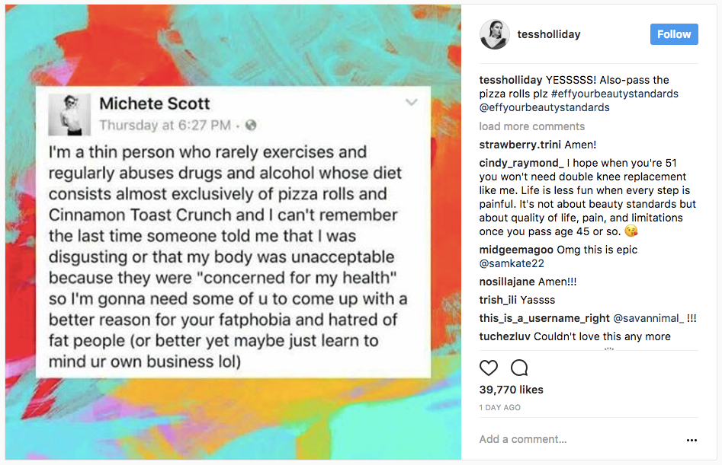The width and height of the screenshot is (722, 465).
Task: Follow the tessholliday account
Action: tap(674, 34)
